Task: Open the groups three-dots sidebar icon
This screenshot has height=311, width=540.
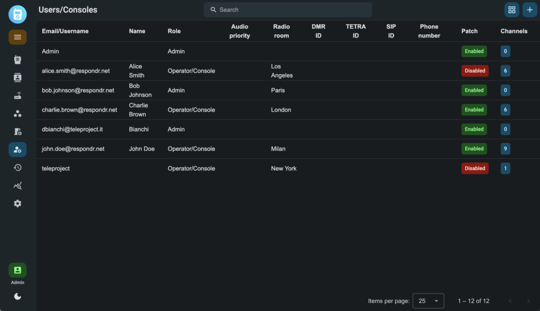Action: (17, 114)
